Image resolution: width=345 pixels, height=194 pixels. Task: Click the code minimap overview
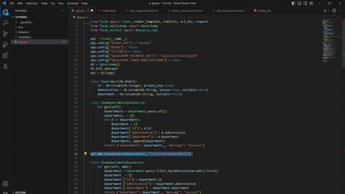coord(332,40)
